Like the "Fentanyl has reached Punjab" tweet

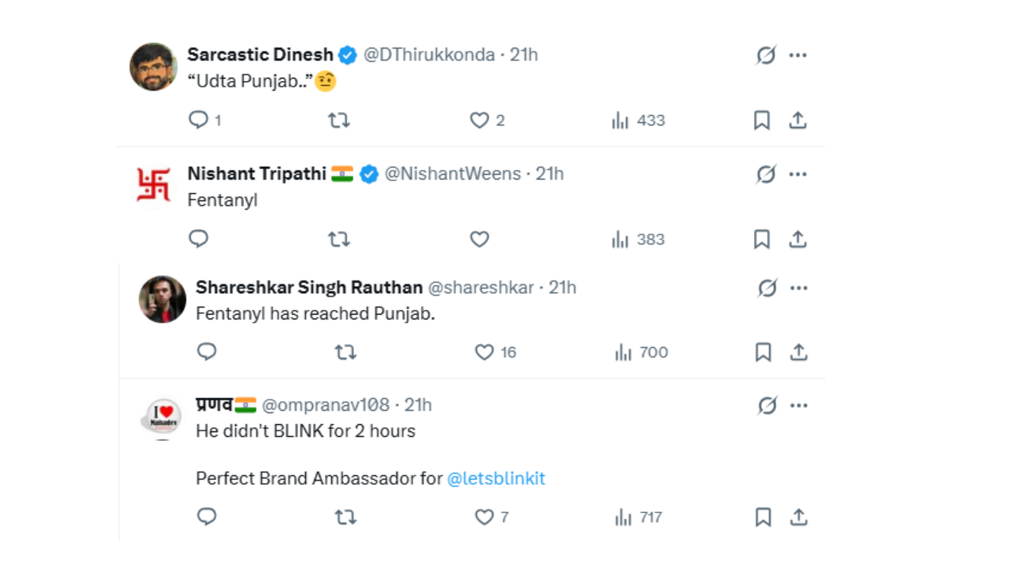pyautogui.click(x=485, y=352)
